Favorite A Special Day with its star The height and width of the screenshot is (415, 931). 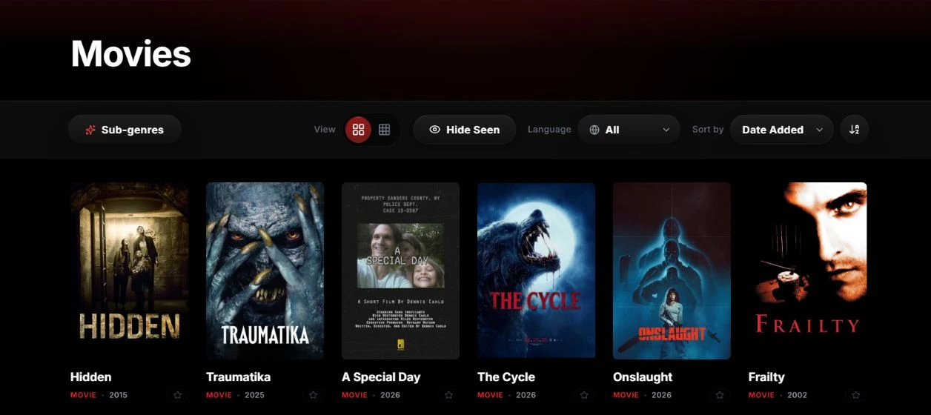449,396
